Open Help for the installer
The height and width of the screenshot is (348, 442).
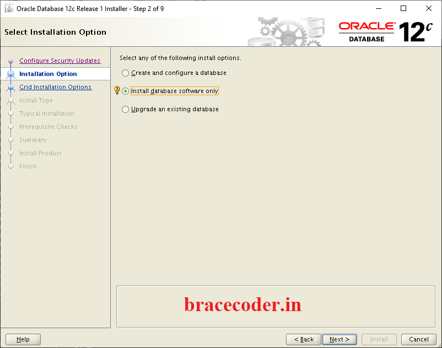click(23, 339)
